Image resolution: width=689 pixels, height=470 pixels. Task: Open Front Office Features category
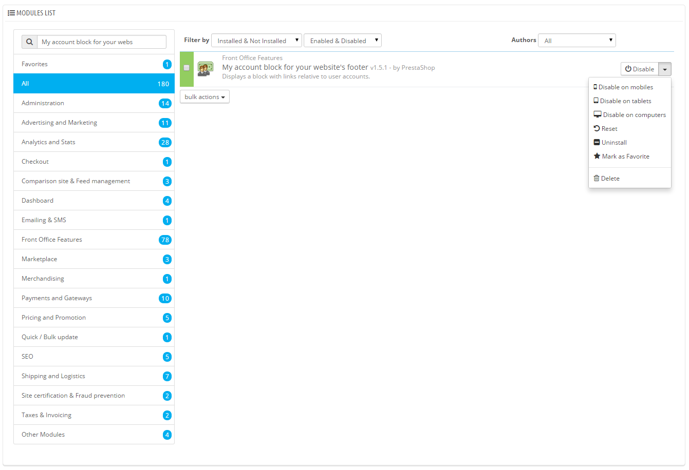tap(94, 240)
